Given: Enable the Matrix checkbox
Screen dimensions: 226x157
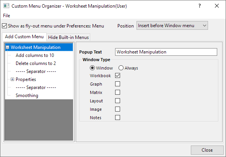Looking at the screenshot, I should tap(117, 92).
